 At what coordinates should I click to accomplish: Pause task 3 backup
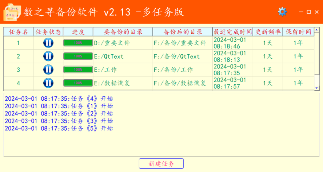pyautogui.click(x=48, y=70)
